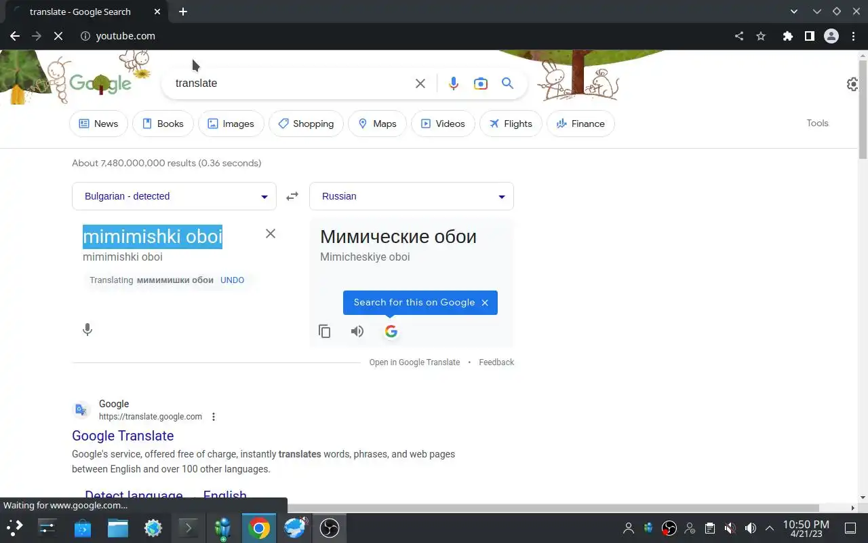Click the highlighted mimimishki oboi source text
Screen dimensions: 868x543
tap(153, 236)
